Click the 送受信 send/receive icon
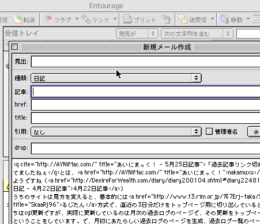260x224 pixels. click(x=183, y=19)
